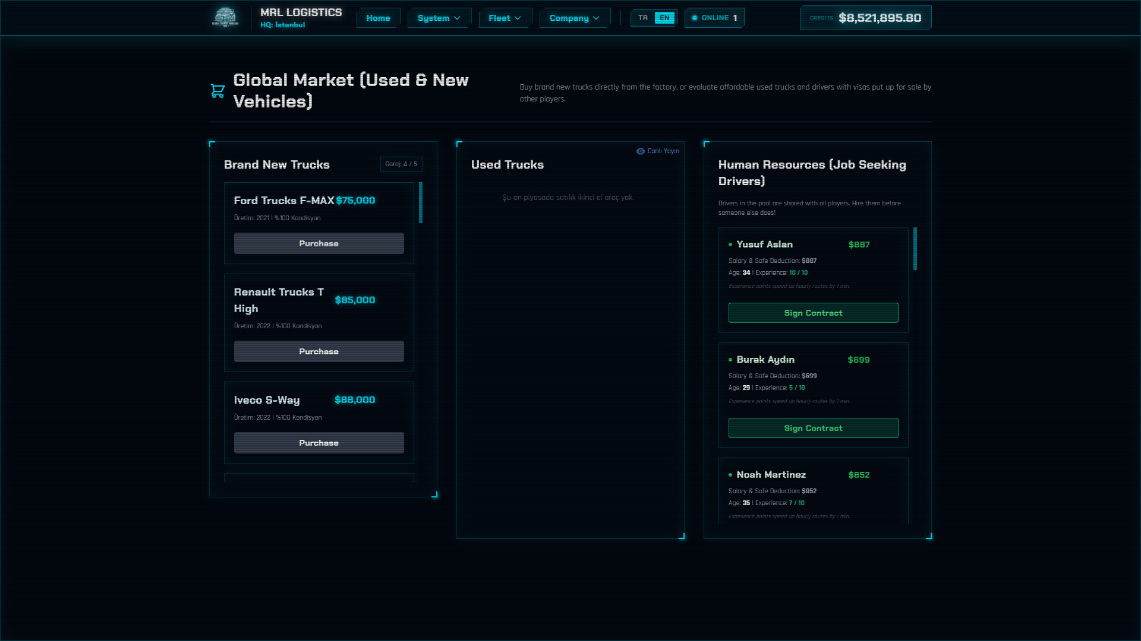Click the green status dot beside Yusuf Aslan
Image resolution: width=1141 pixels, height=641 pixels.
click(x=730, y=245)
